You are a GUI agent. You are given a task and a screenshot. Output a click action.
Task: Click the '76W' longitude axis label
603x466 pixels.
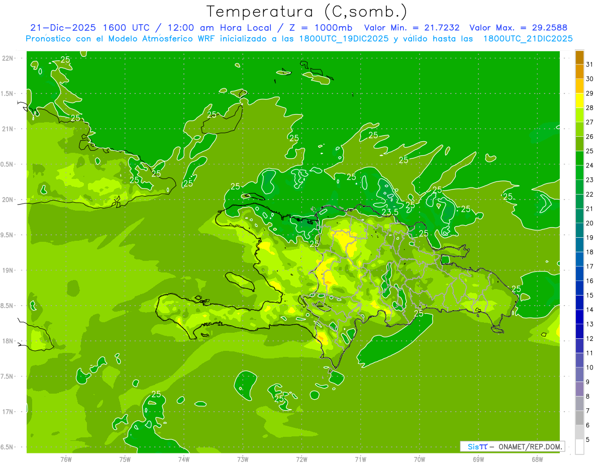pos(66,459)
